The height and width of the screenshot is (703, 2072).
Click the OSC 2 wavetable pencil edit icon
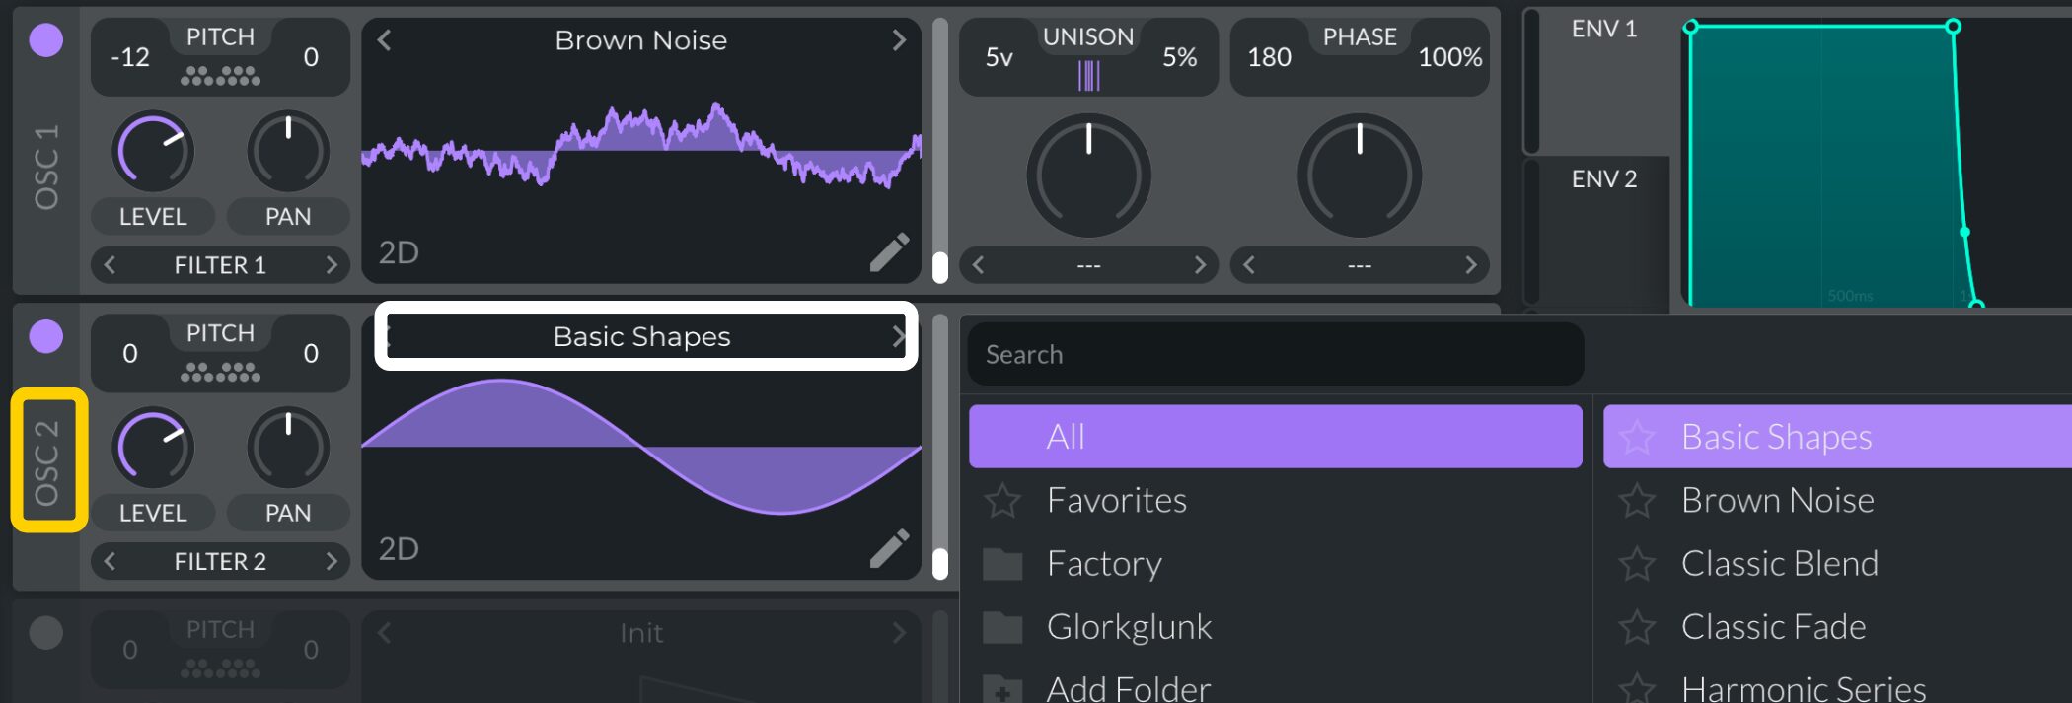point(889,549)
